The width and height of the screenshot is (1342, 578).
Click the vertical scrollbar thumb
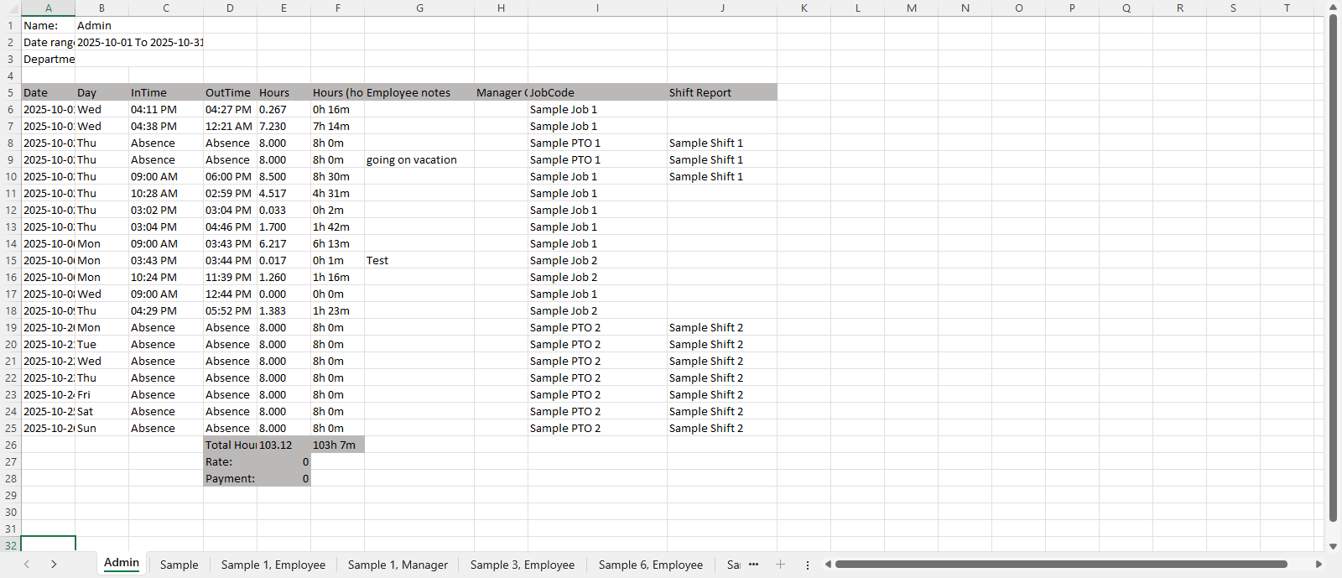(x=1333, y=268)
